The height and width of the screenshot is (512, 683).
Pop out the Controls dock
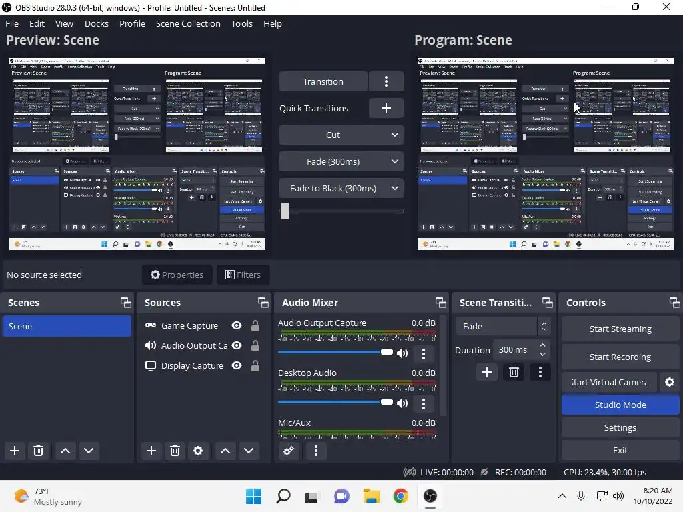(674, 302)
